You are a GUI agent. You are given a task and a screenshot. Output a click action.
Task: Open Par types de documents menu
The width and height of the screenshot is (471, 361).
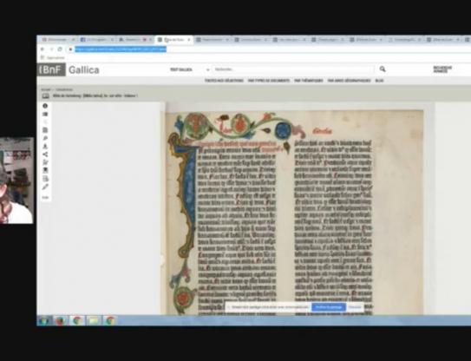click(x=269, y=81)
